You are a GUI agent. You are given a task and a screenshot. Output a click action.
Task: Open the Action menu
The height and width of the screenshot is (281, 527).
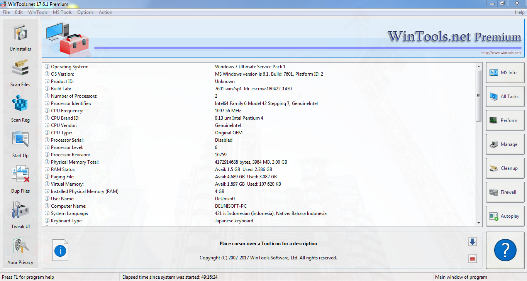[x=105, y=12]
